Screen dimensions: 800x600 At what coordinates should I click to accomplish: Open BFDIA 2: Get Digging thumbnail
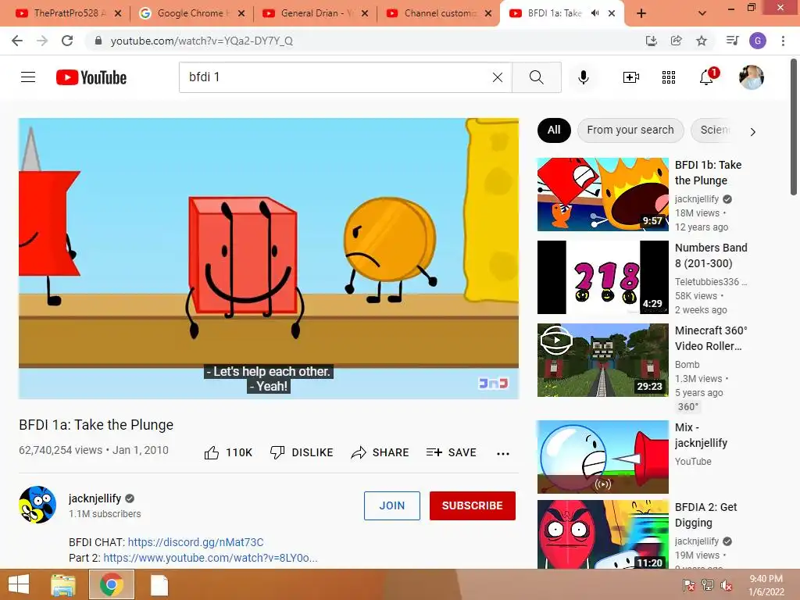coord(603,534)
